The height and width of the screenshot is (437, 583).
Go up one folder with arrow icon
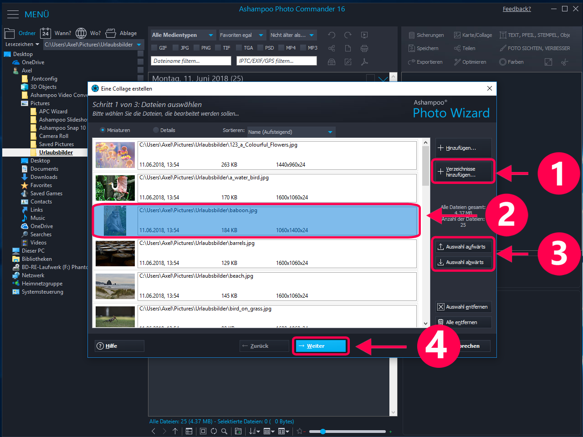175,431
